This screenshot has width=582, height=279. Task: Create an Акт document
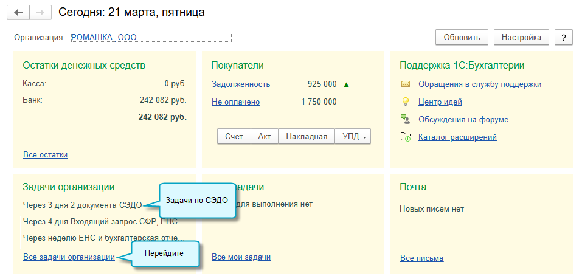tap(265, 137)
